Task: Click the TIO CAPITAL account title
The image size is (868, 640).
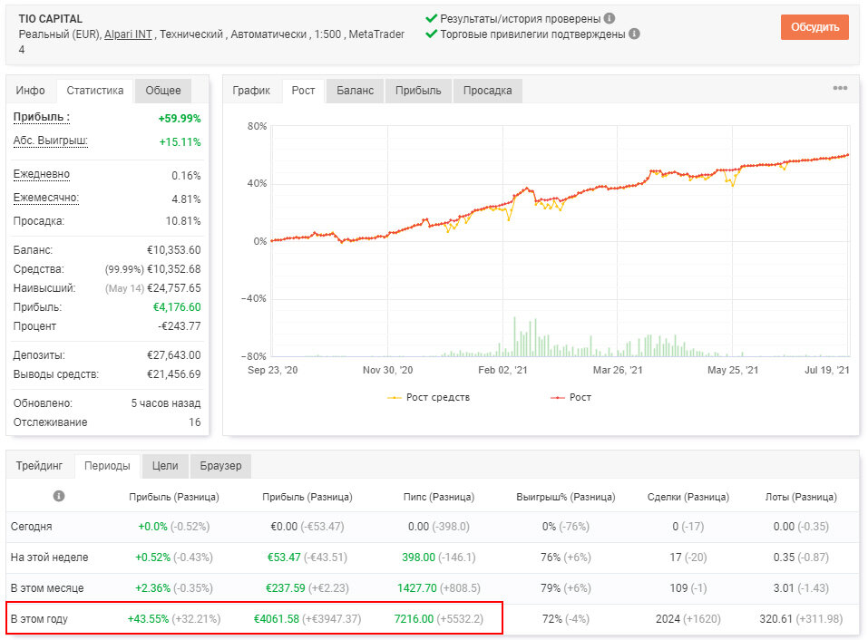Action: click(51, 19)
